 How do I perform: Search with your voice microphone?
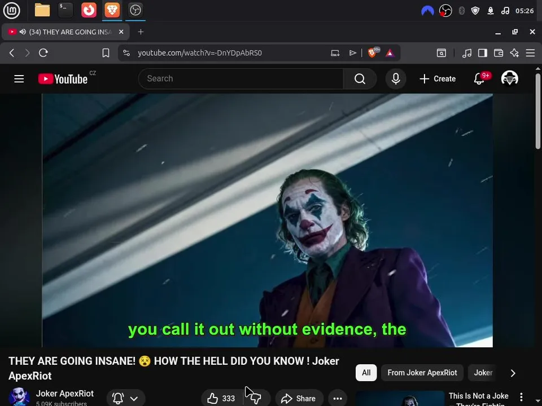pos(396,79)
